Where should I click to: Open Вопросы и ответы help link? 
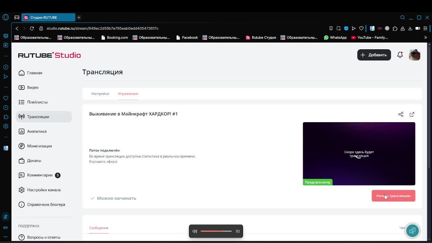coord(44,237)
